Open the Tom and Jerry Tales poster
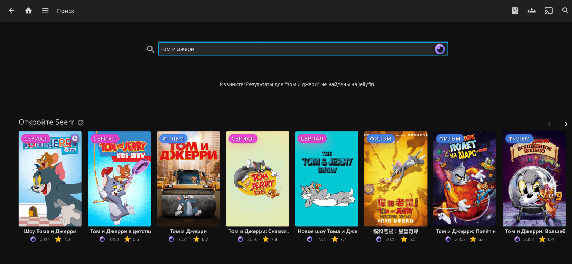The image size is (572, 264). [257, 179]
